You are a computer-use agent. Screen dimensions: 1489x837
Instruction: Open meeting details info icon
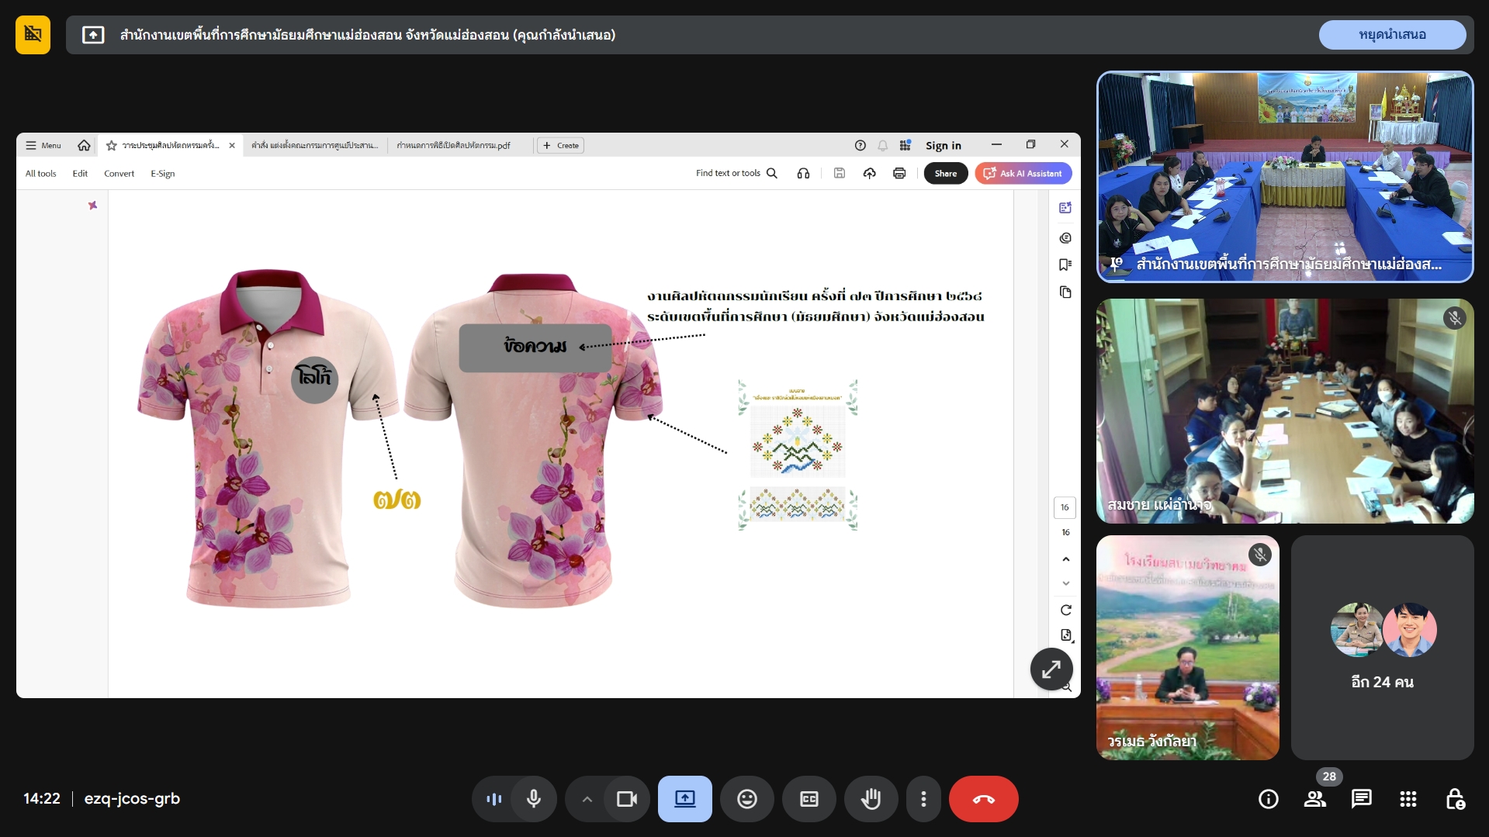1268,799
